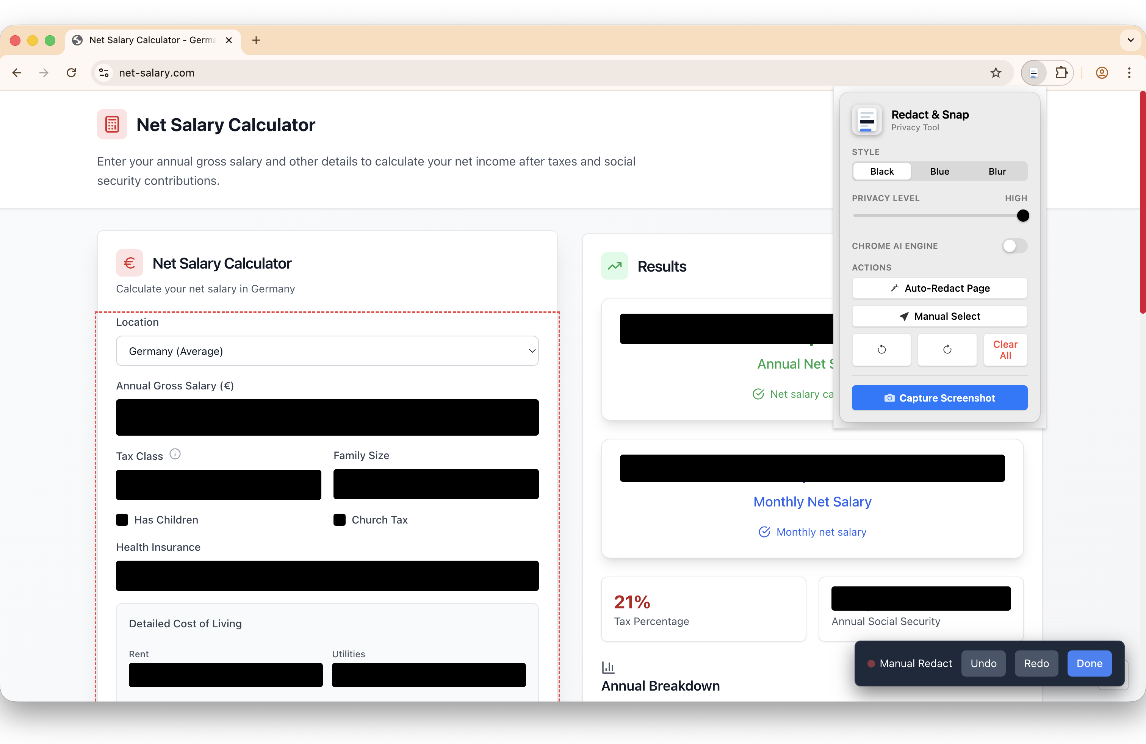
Task: Open the Family Size dropdown field
Action: (x=436, y=484)
